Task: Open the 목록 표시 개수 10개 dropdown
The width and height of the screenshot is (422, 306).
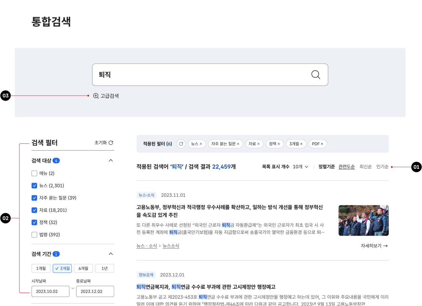Action: click(x=300, y=167)
